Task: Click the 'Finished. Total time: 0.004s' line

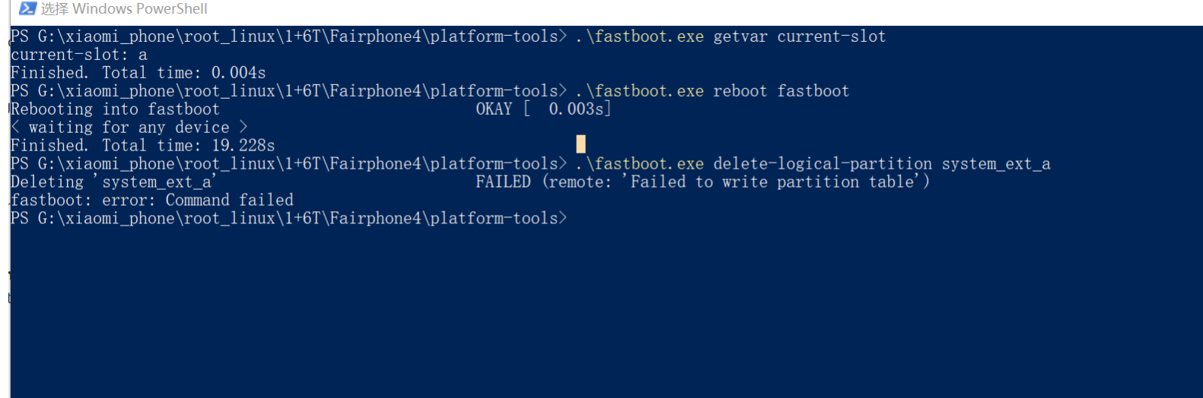Action: pyautogui.click(x=138, y=73)
